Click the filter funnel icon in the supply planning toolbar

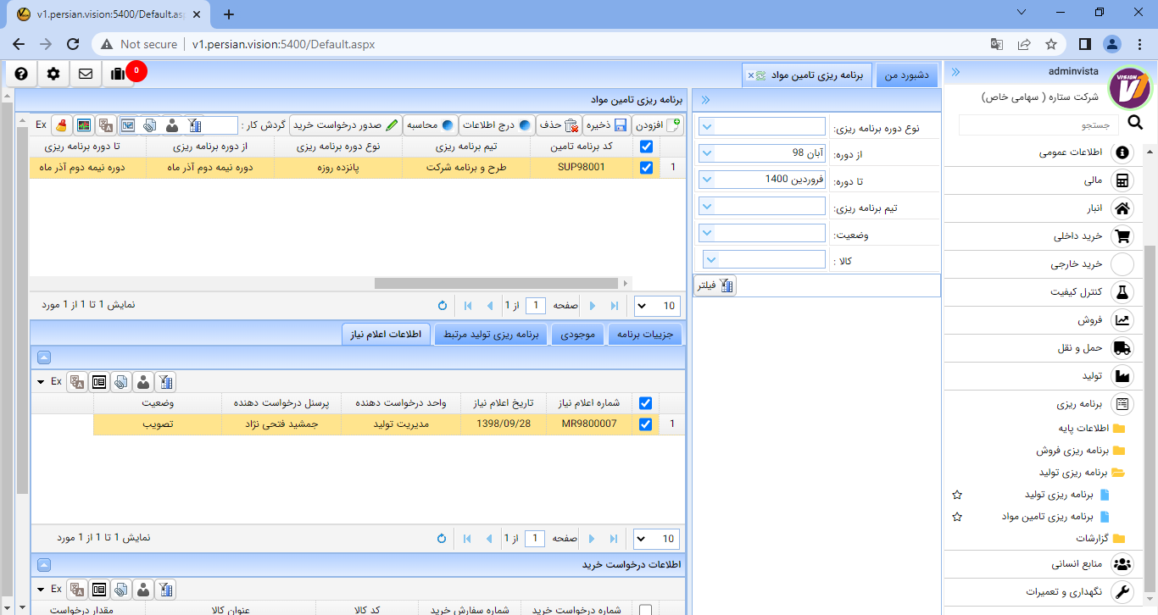pyautogui.click(x=194, y=125)
